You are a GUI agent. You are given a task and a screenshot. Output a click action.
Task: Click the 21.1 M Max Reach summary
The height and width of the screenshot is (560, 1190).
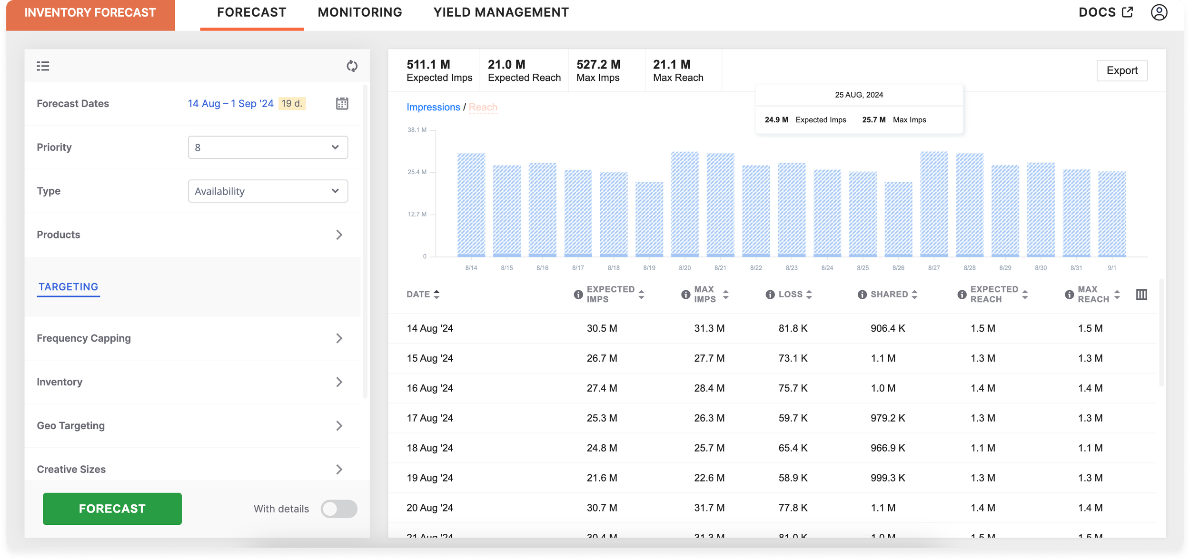pos(678,70)
